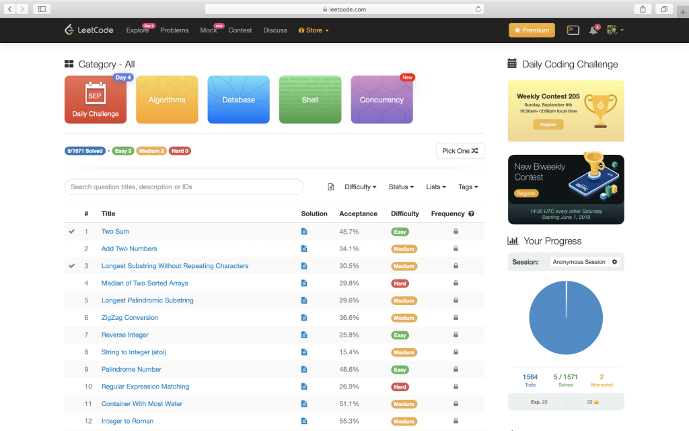Screen dimensions: 689x431
Task: Click the session settings gear icon
Action: point(615,262)
